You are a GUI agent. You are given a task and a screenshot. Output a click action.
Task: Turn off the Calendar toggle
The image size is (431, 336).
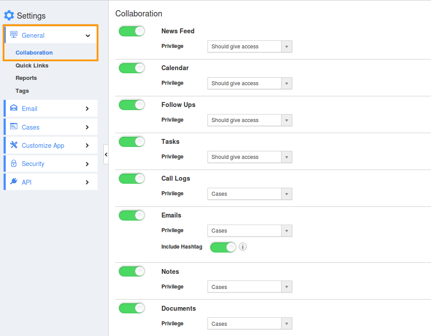tap(132, 68)
